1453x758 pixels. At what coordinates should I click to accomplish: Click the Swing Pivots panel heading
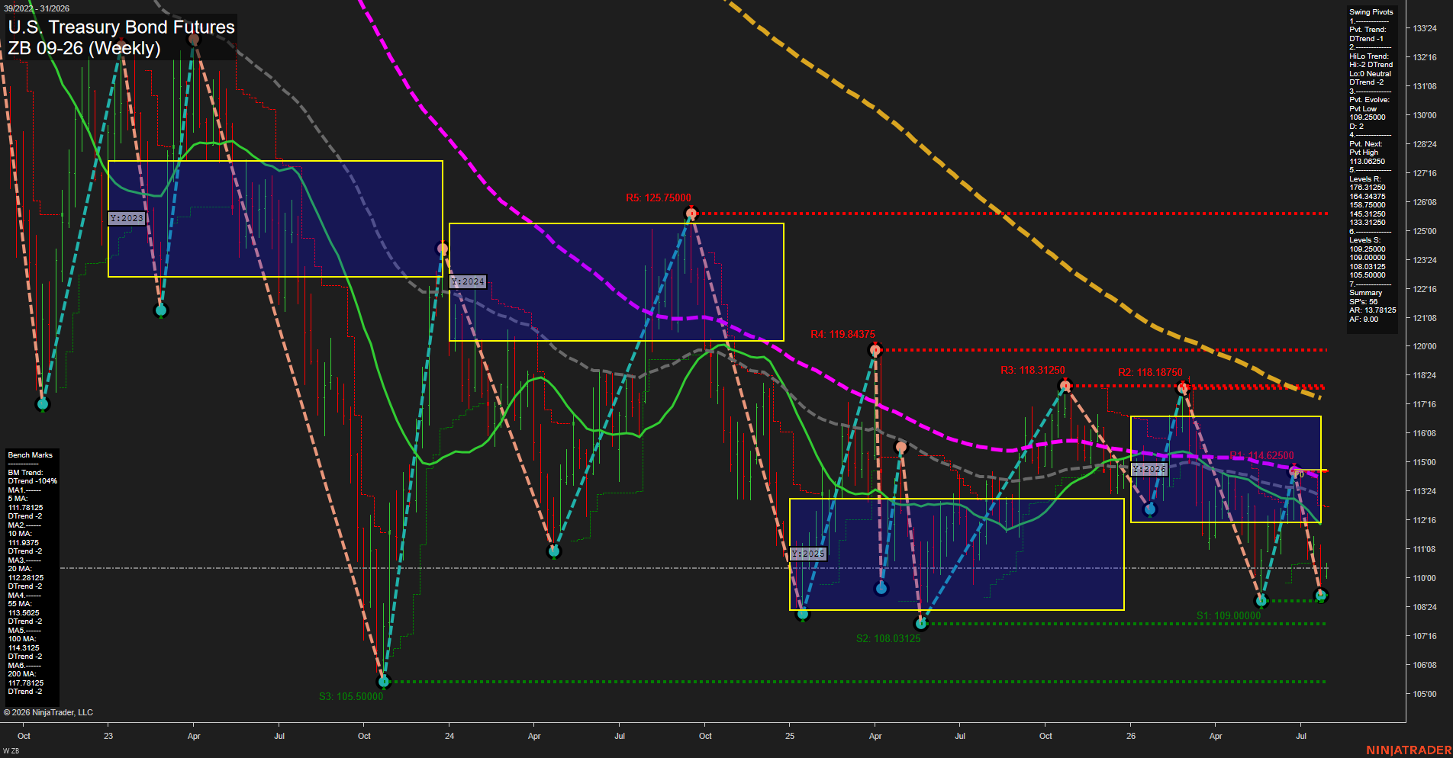1371,12
